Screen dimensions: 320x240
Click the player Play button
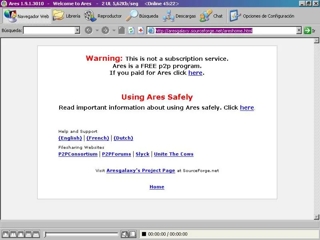click(5, 234)
